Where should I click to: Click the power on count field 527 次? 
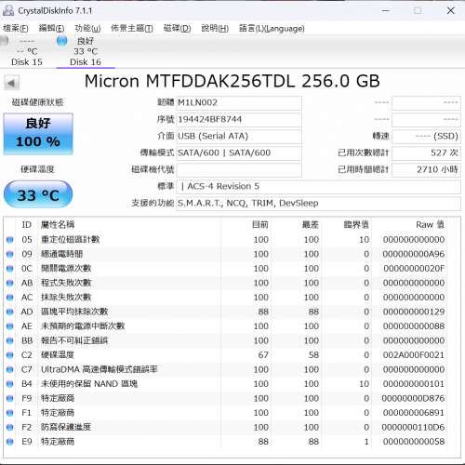tap(426, 153)
